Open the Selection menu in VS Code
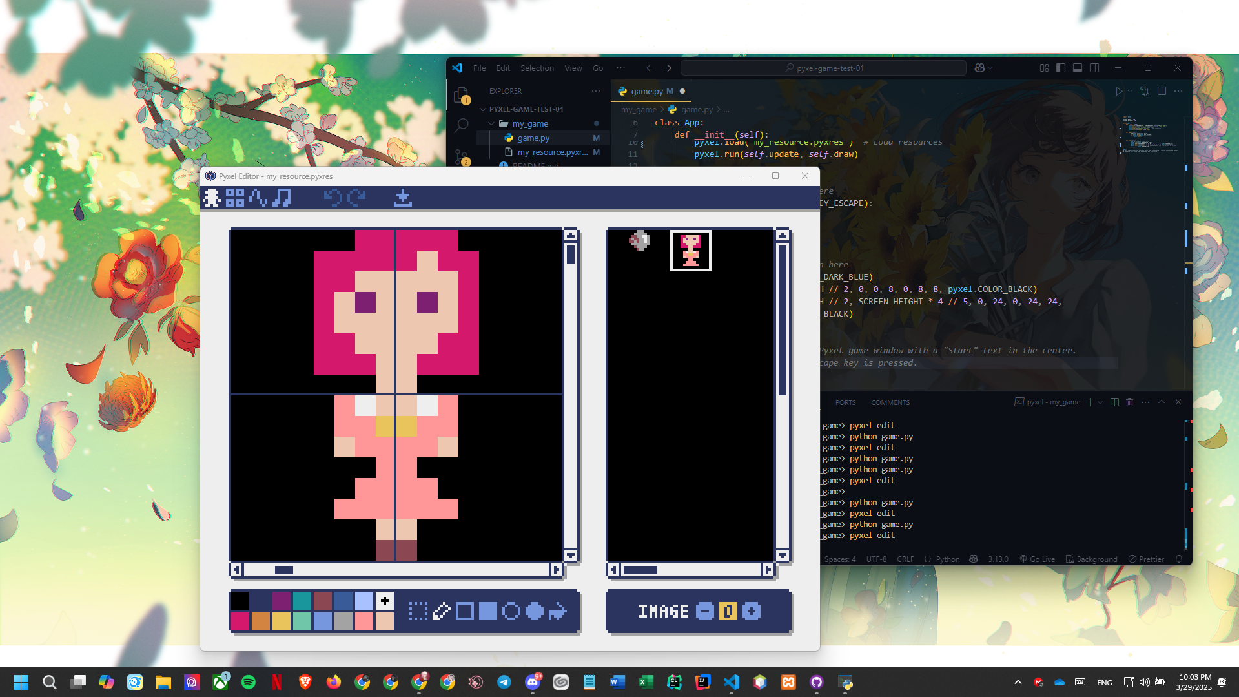Screen dimensions: 1239x697 coord(537,68)
